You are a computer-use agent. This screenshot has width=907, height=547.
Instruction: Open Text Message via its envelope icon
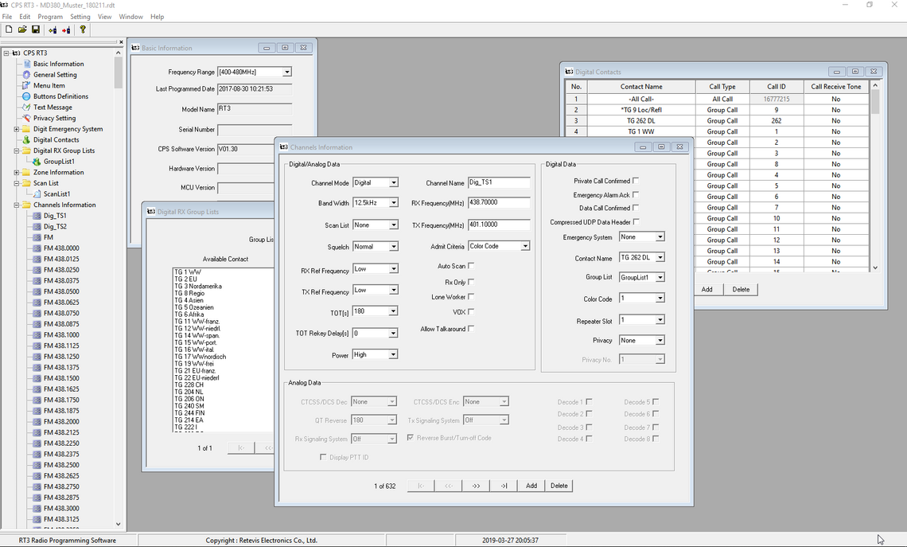[x=26, y=107]
